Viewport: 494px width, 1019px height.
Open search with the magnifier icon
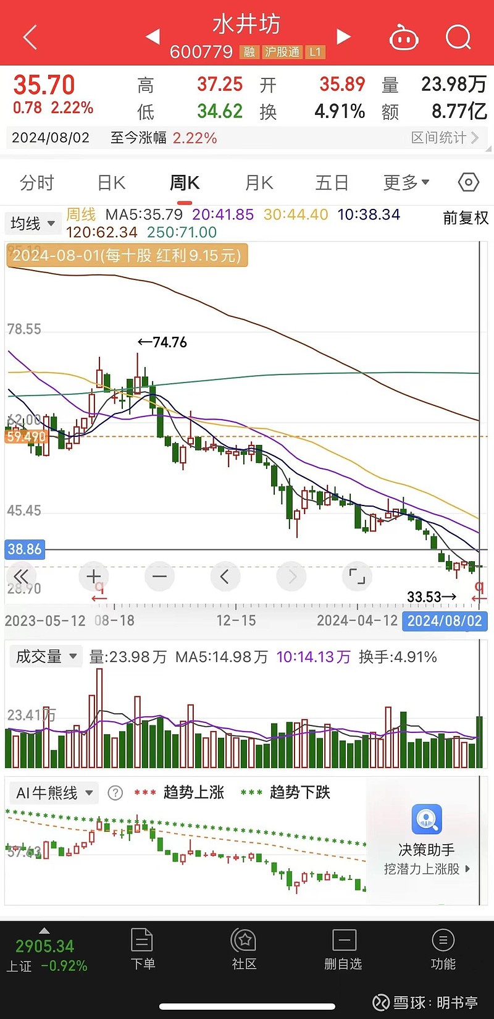click(458, 38)
